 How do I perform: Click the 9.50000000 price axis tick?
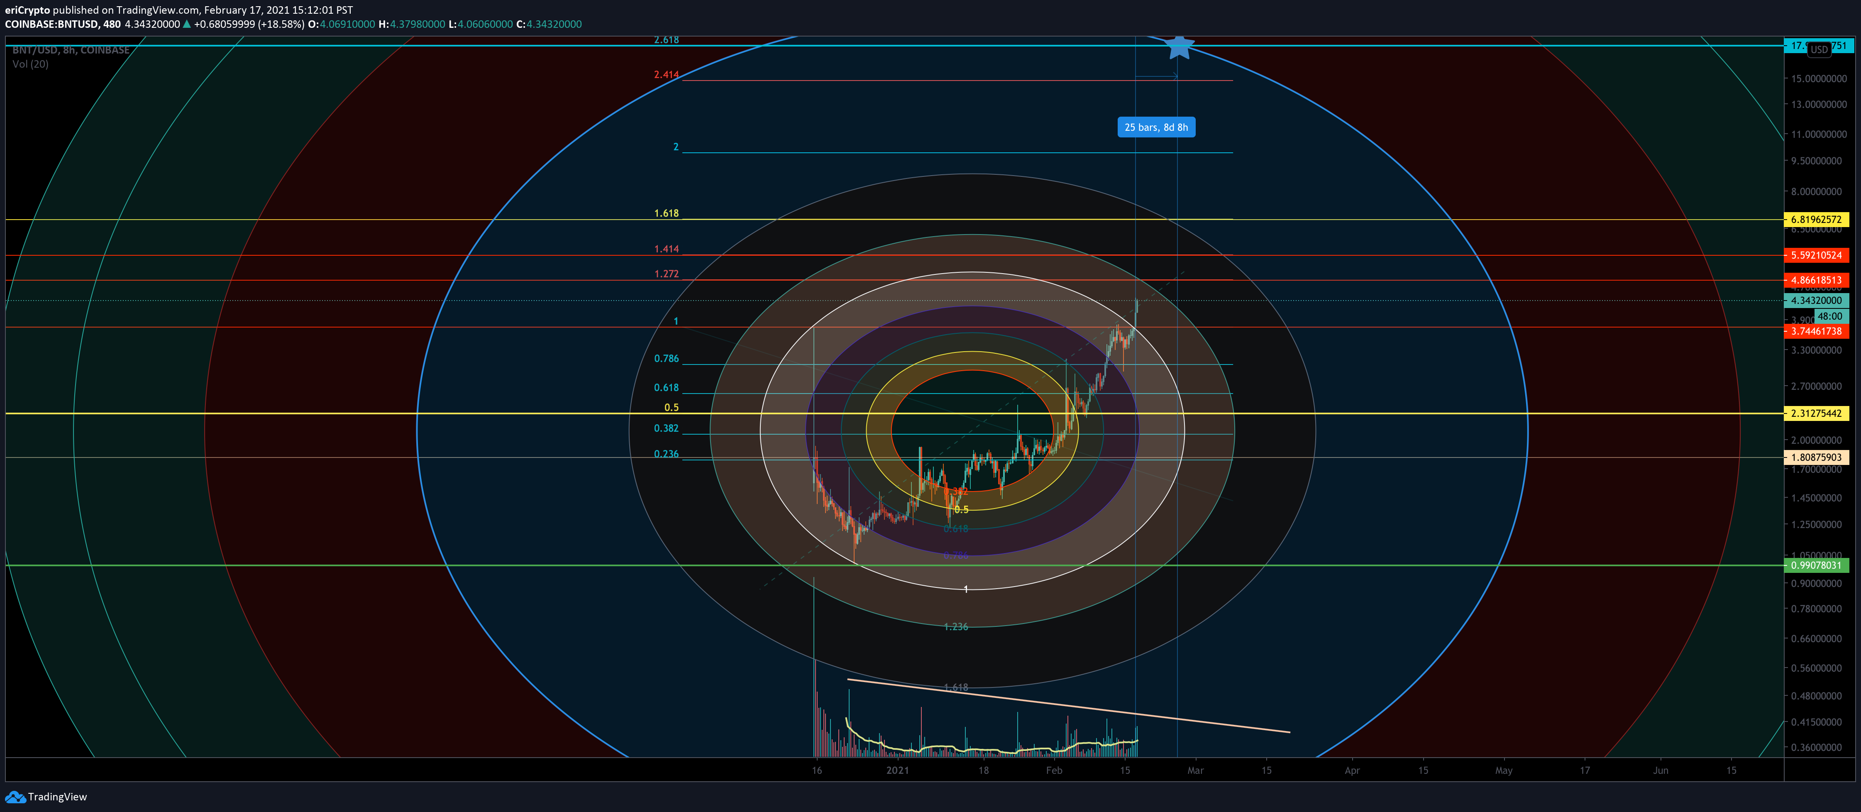pyautogui.click(x=1816, y=161)
